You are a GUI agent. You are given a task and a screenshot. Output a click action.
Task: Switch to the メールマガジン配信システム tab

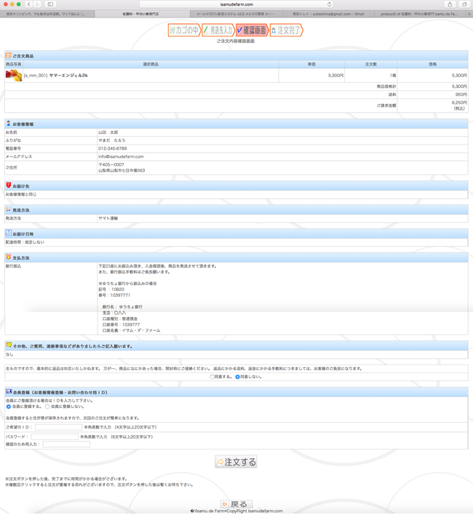[x=235, y=14]
